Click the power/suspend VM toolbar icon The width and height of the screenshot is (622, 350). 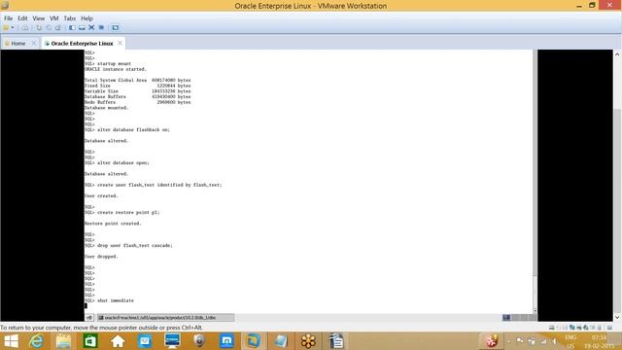click(x=6, y=28)
